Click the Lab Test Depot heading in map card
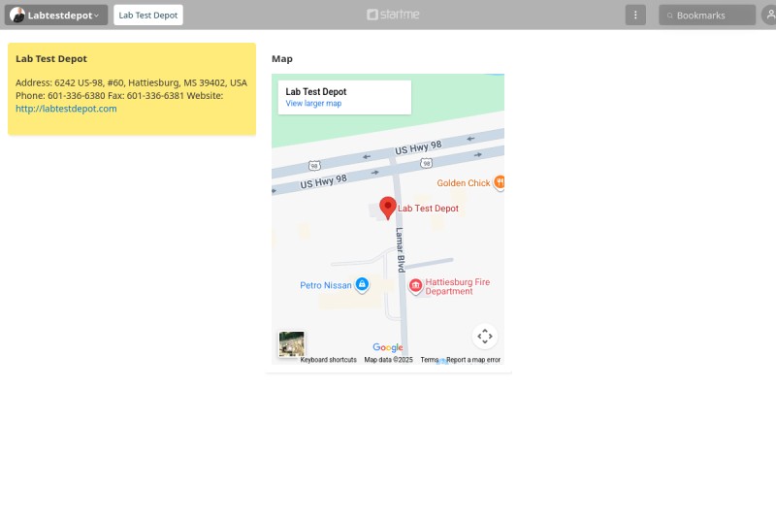776x517 pixels. pos(316,91)
